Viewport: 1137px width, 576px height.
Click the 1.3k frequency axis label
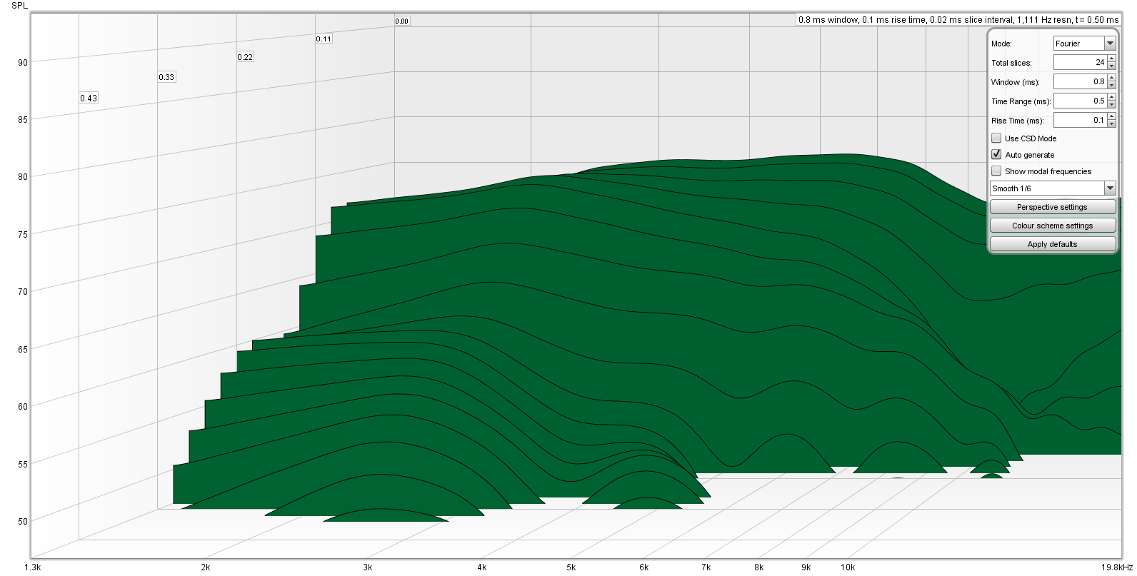click(x=33, y=567)
